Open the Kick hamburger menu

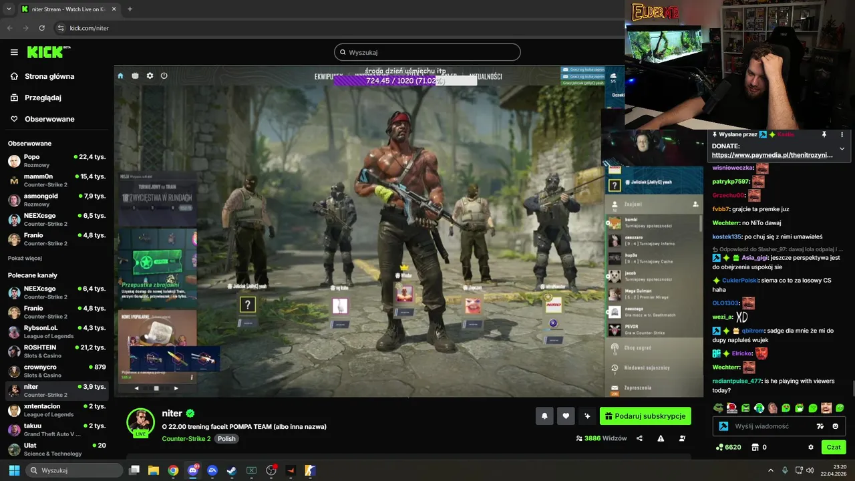coord(14,52)
